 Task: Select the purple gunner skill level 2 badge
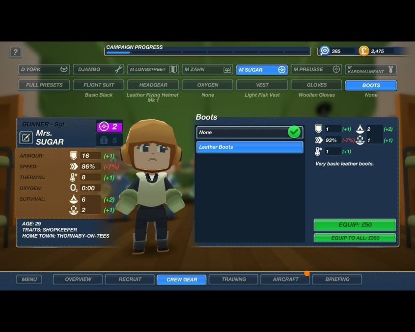[110, 126]
